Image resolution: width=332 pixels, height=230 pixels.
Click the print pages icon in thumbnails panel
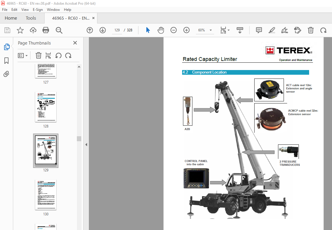point(48,56)
